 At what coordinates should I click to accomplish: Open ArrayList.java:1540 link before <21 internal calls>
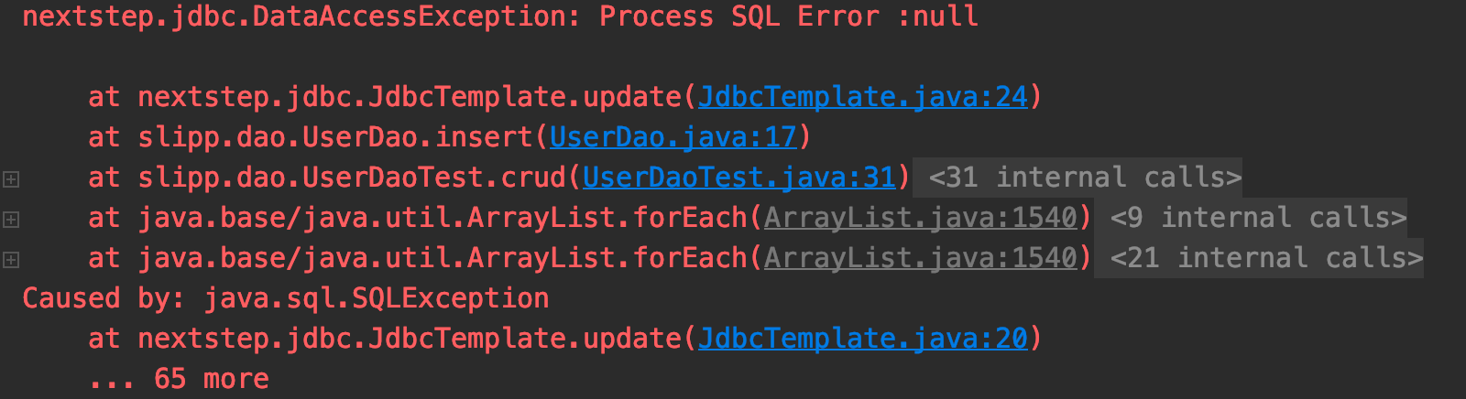(920, 258)
